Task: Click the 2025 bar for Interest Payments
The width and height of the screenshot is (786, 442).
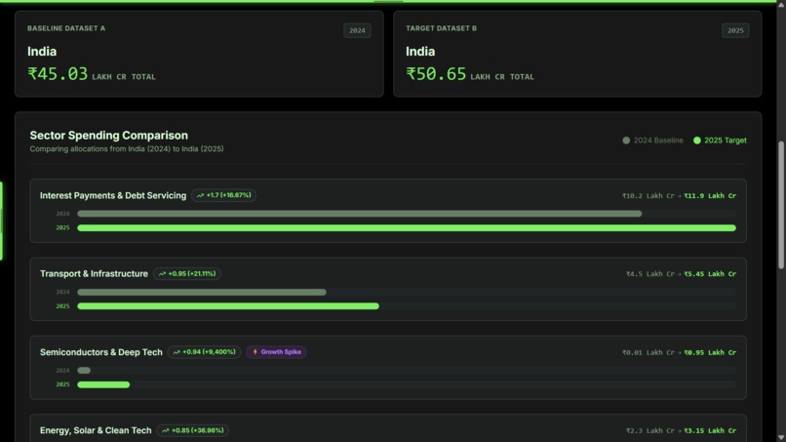Action: (x=407, y=228)
